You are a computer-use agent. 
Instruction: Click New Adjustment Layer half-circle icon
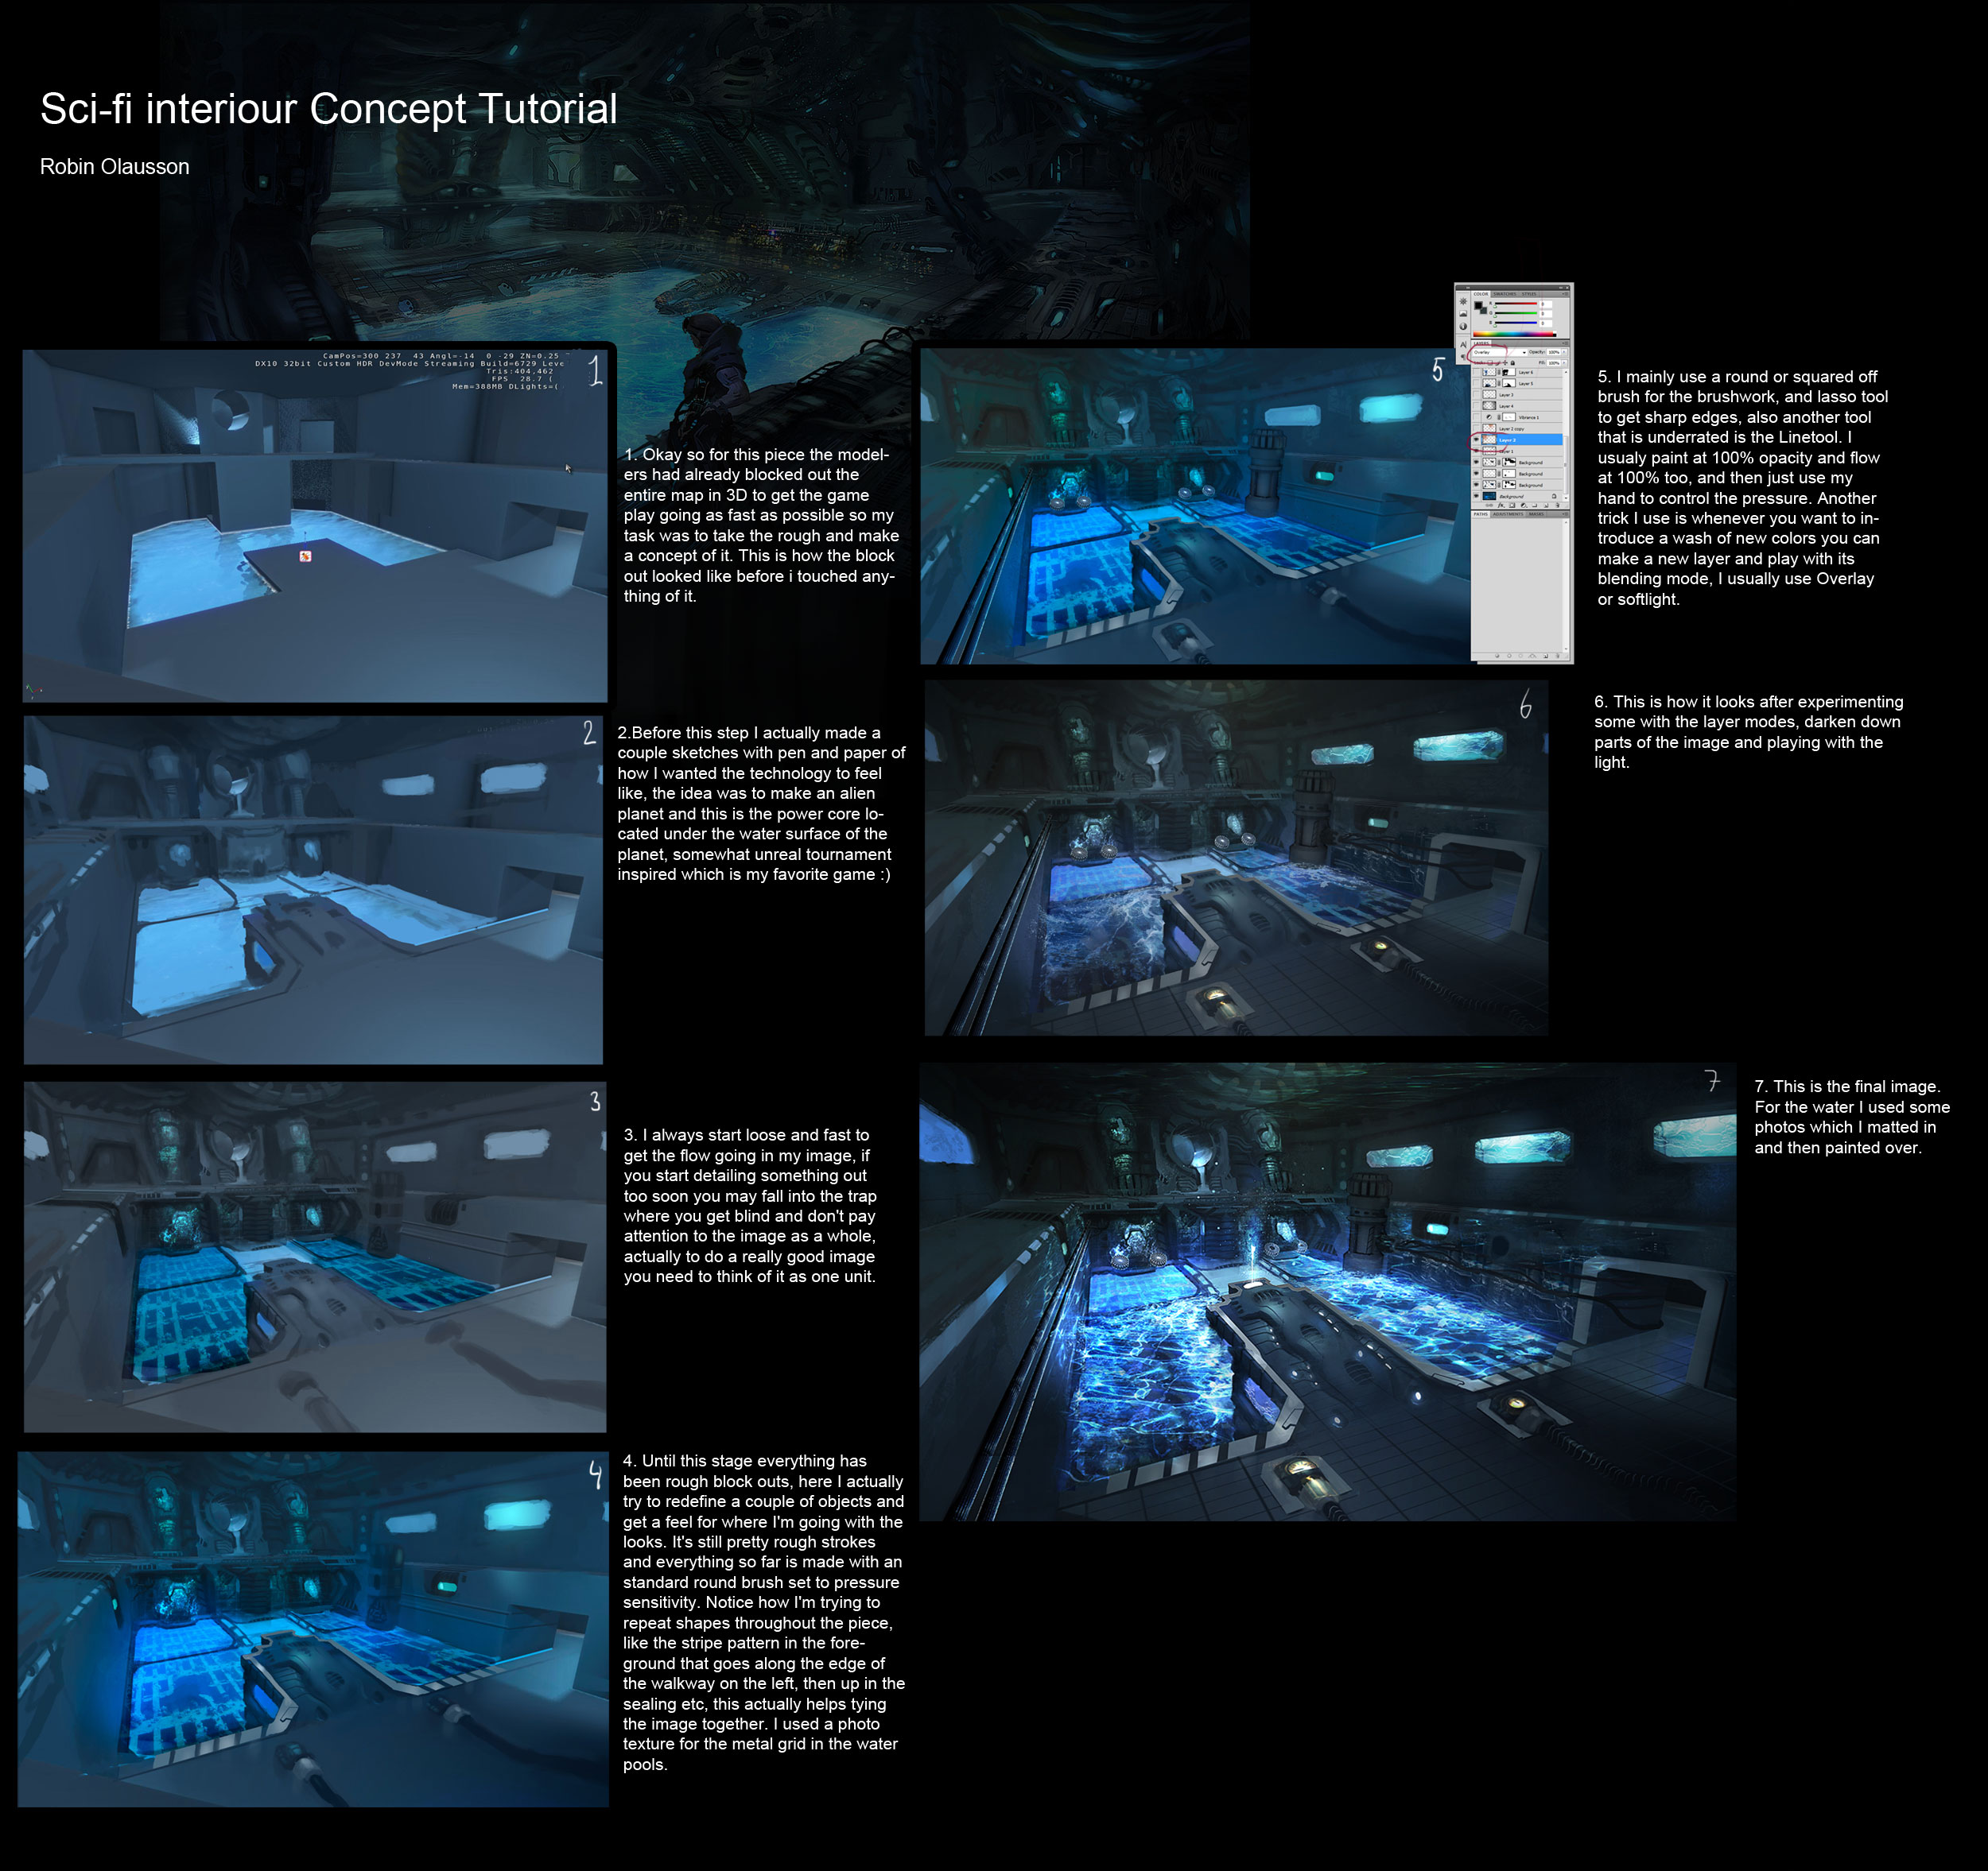(x=1524, y=506)
